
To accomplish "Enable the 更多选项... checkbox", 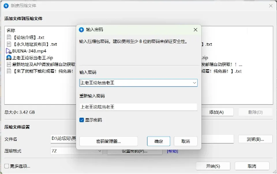I will click(x=7, y=166).
